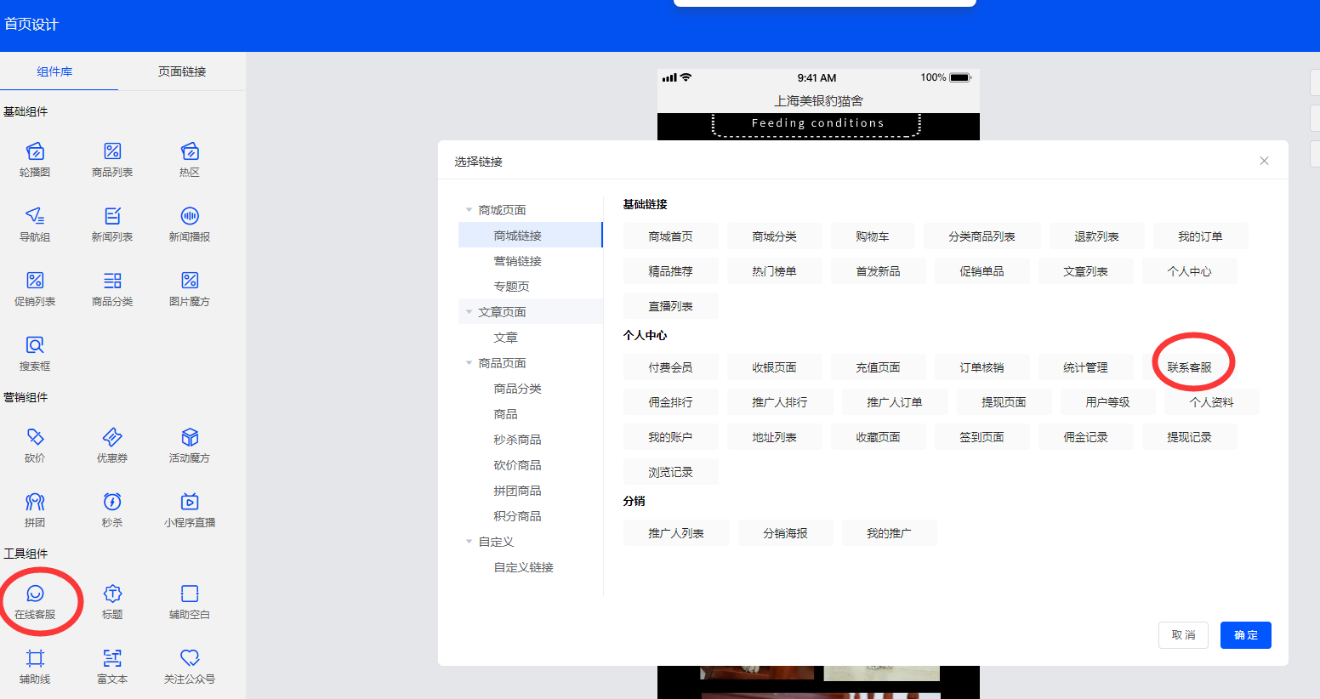This screenshot has height=699, width=1320.
Task: Choose the 分销海报 link button
Action: (785, 533)
